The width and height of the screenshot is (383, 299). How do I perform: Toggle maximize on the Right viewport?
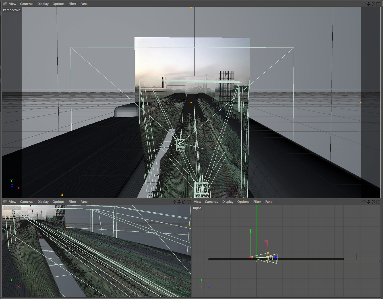(378, 202)
